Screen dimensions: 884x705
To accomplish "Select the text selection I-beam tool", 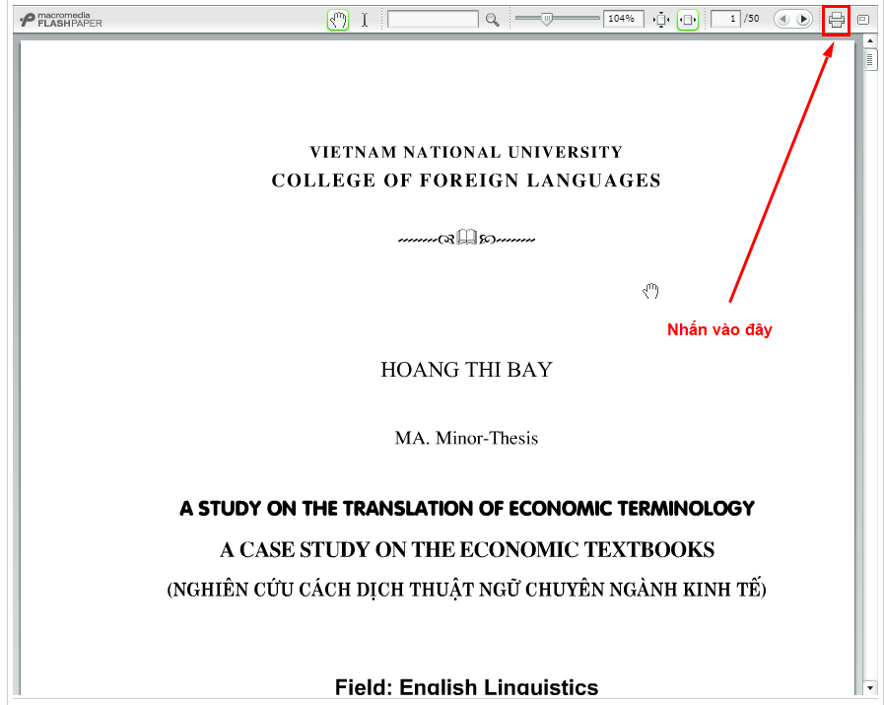I will (x=364, y=18).
